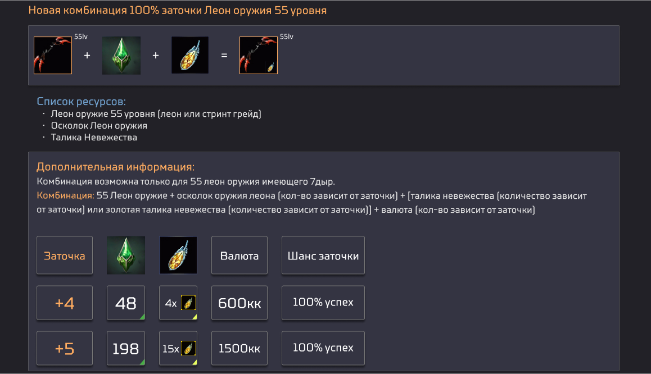The image size is (651, 374).
Task: Select the +4 sharpening level cell
Action: (x=65, y=303)
